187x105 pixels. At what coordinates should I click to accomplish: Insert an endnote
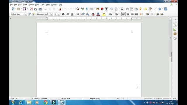pos(136,9)
